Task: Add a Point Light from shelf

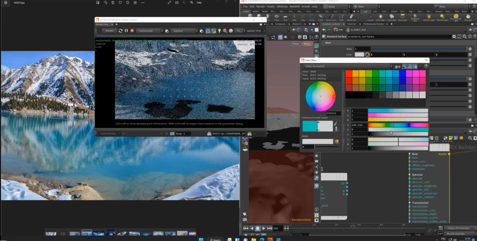Action: coord(380,17)
